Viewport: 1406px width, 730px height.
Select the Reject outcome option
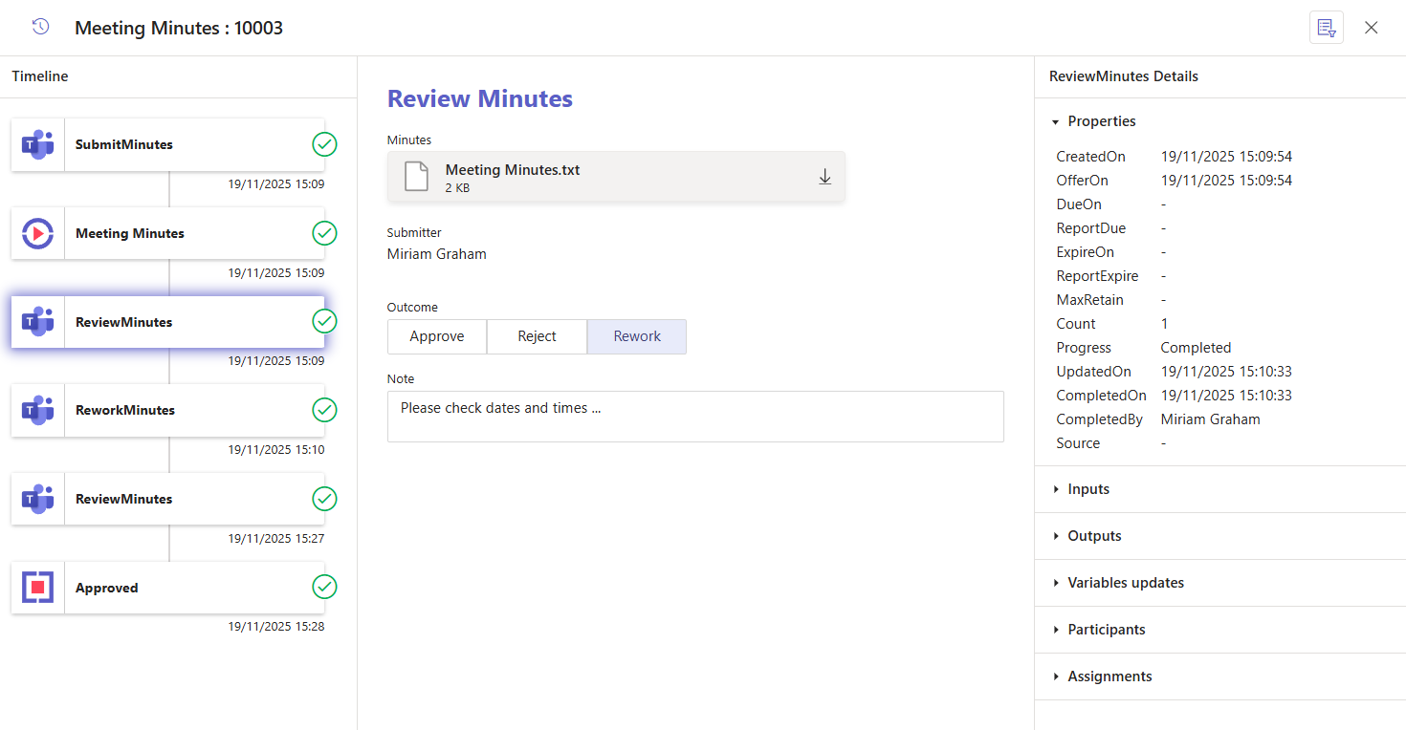coord(537,336)
